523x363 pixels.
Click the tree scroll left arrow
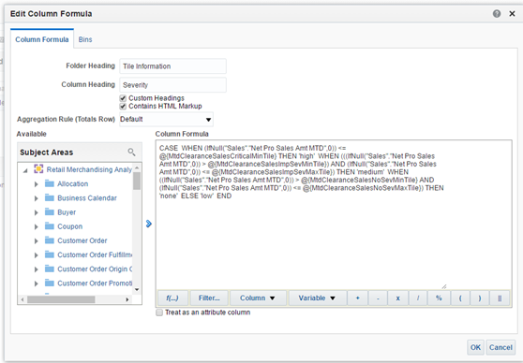coord(22,299)
